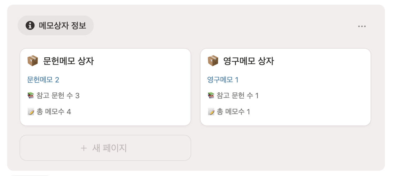The image size is (393, 176).
Task: Open the 영구메모 1 link
Action: 223,80
